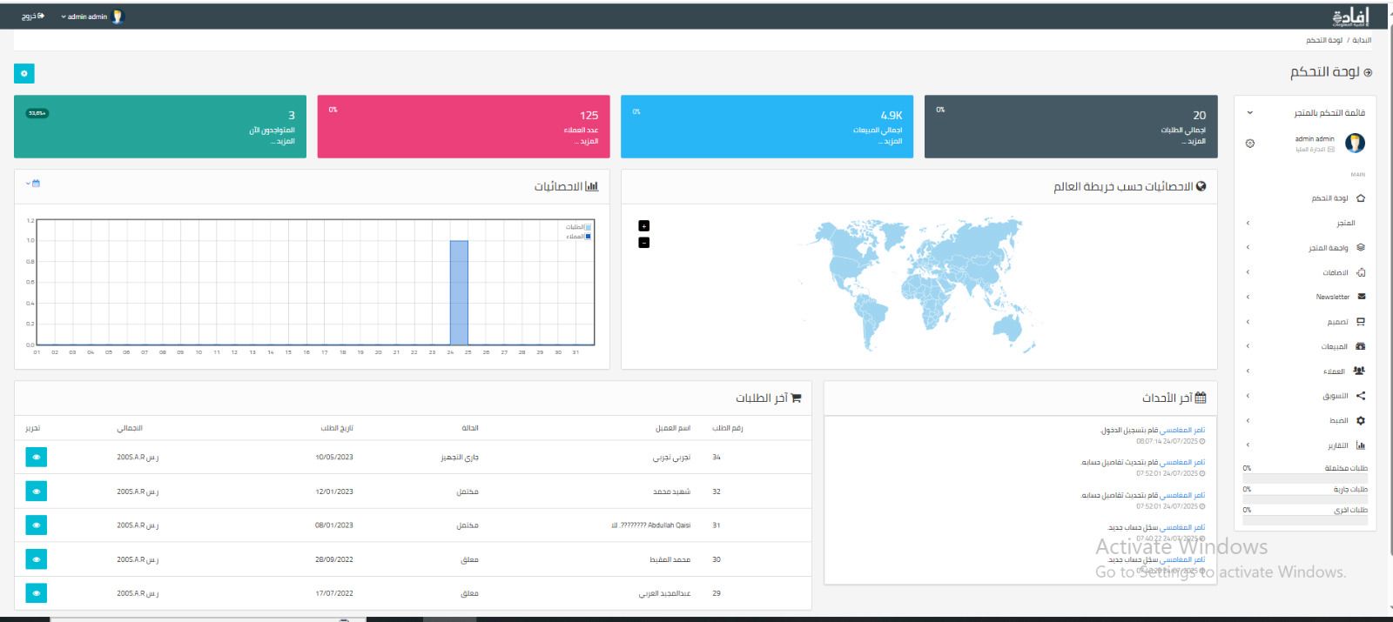Zoom in on the world map
This screenshot has width=1393, height=622.
tap(644, 226)
